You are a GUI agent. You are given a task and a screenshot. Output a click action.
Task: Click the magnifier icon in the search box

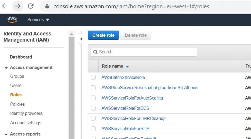(95, 52)
